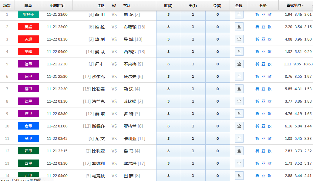313x181 pixels.
Task: Select win (3) for 尤文 vs 卡利亚
Action: [x=168, y=139]
